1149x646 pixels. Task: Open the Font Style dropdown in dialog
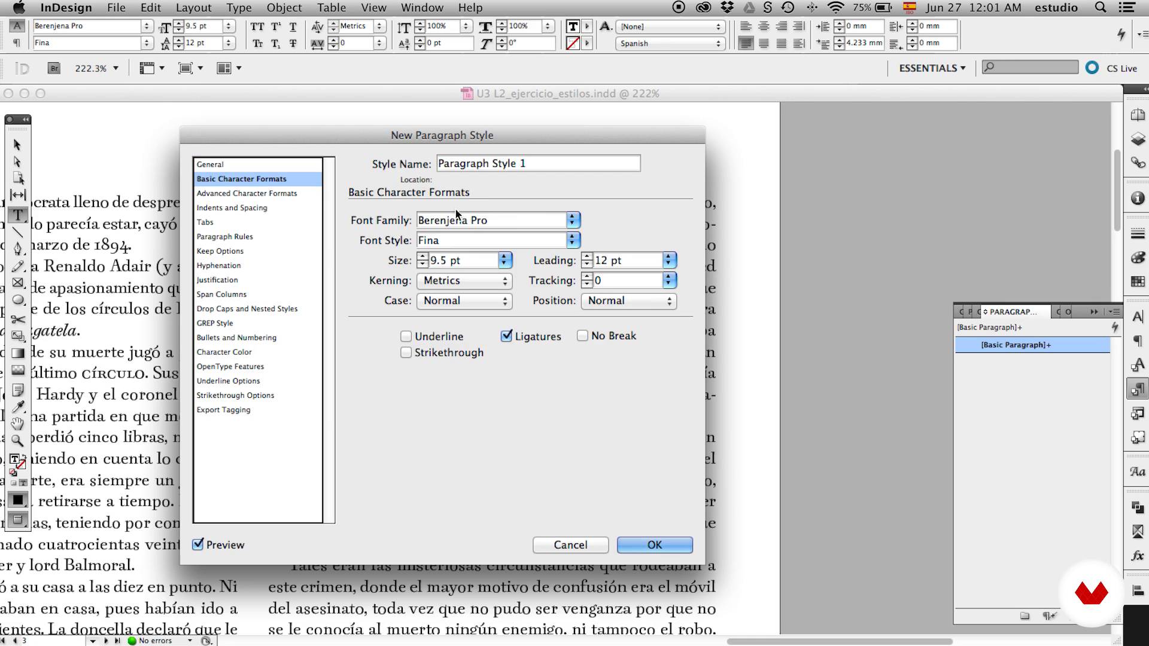click(573, 240)
